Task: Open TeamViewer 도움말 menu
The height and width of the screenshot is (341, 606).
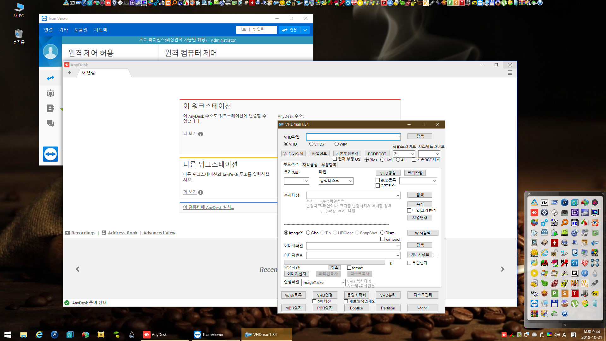Action: 81,30
